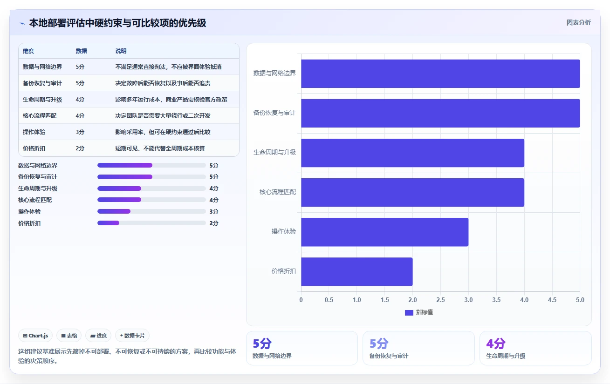Select the 生命周期与升级 table row name
610x384 pixels.
click(x=42, y=100)
